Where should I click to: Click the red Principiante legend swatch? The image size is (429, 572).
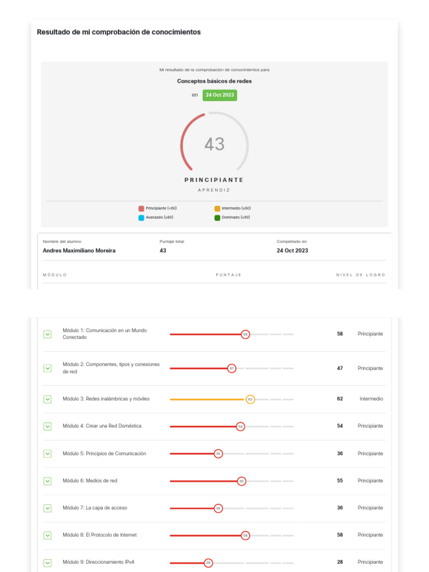tap(141, 208)
